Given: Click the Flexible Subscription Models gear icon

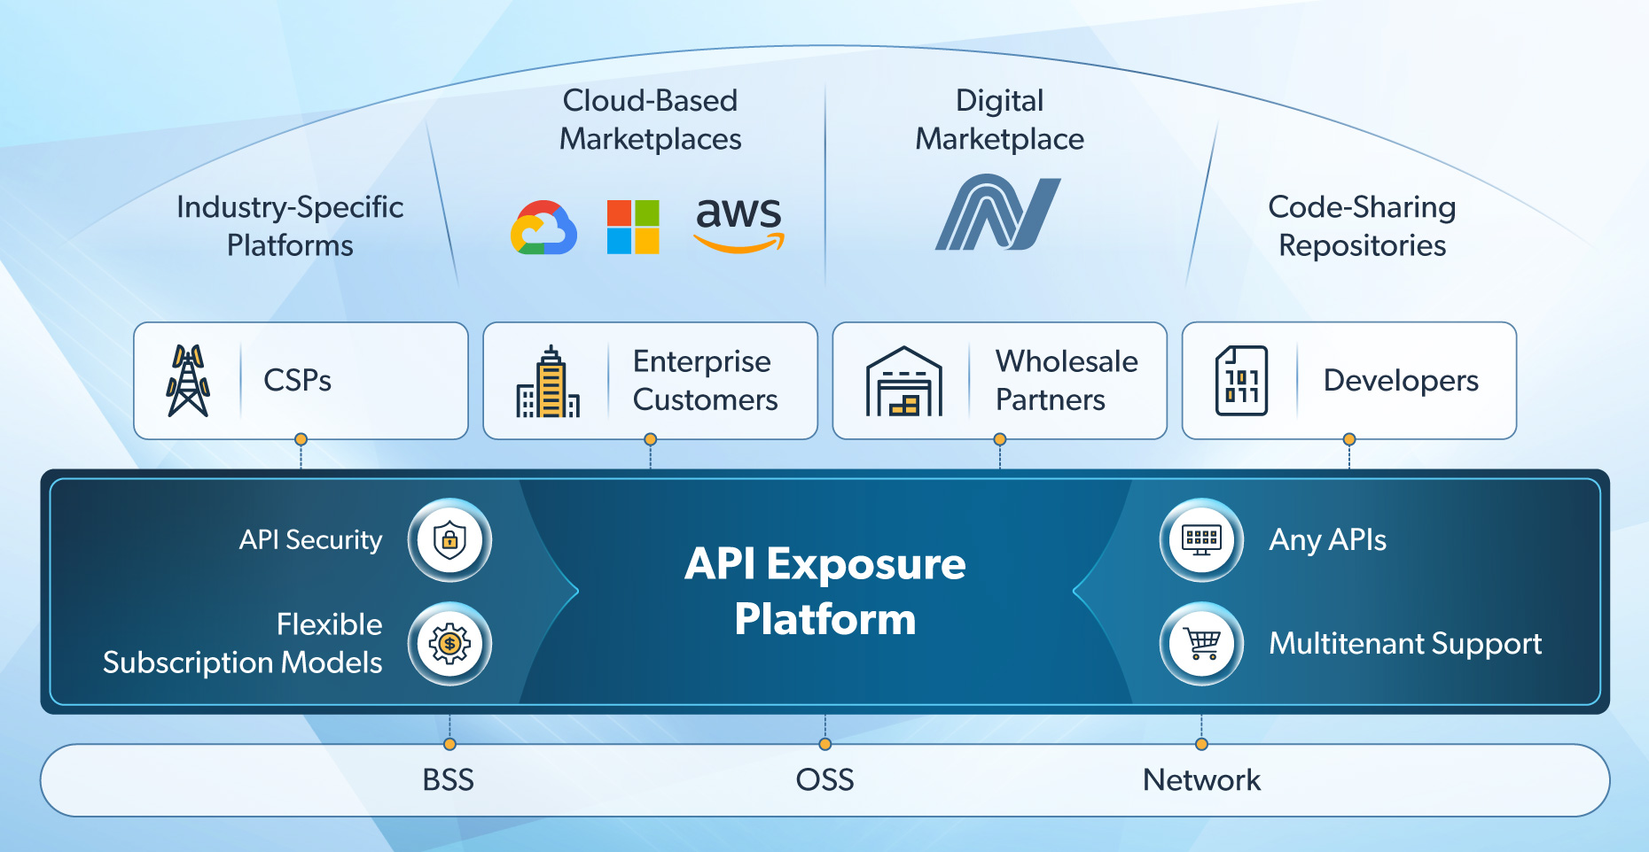Looking at the screenshot, I should click(449, 644).
